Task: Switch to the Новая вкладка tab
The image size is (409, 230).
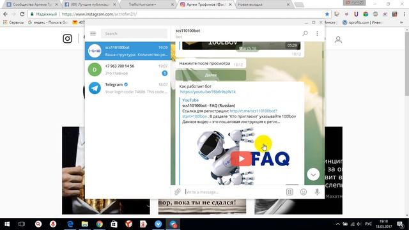Action: (261, 4)
